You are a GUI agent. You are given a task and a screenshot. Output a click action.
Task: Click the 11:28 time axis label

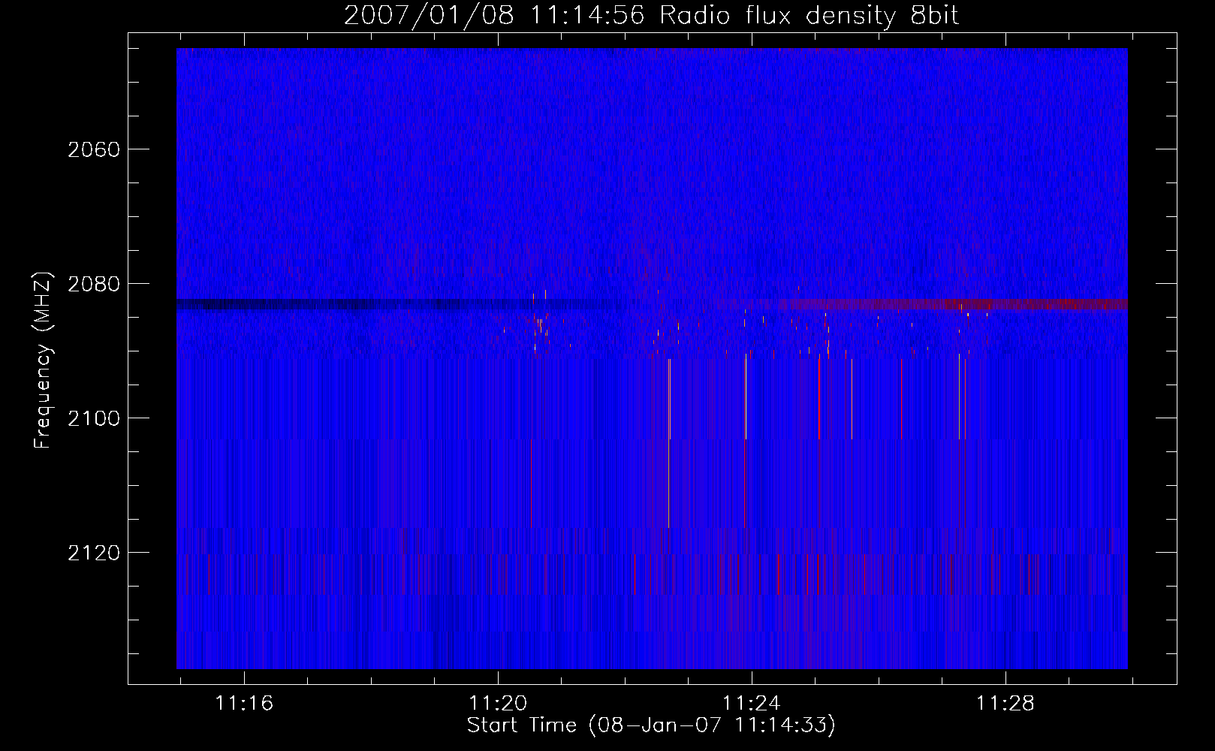[1005, 703]
